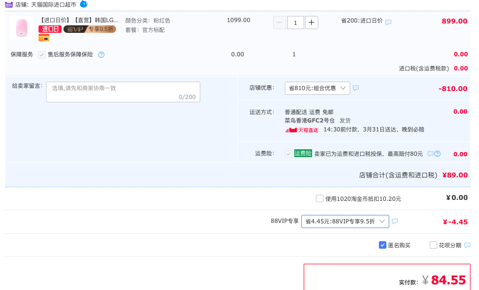Click the quantity input field showing 1

tap(295, 23)
